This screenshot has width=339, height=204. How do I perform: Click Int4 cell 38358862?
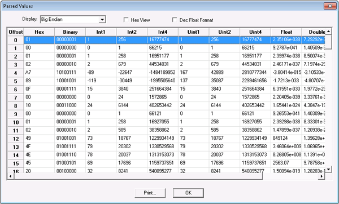click(163, 130)
